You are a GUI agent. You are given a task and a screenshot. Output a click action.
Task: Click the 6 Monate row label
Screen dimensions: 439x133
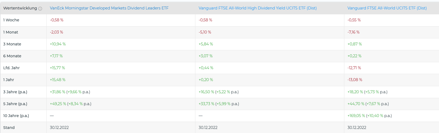pos(12,56)
